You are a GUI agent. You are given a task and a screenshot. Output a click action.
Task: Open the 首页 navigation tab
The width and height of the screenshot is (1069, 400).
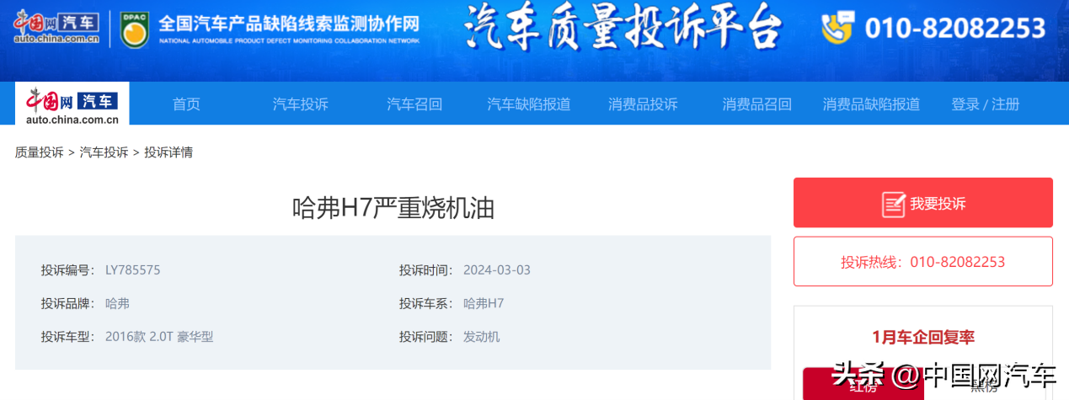click(186, 104)
